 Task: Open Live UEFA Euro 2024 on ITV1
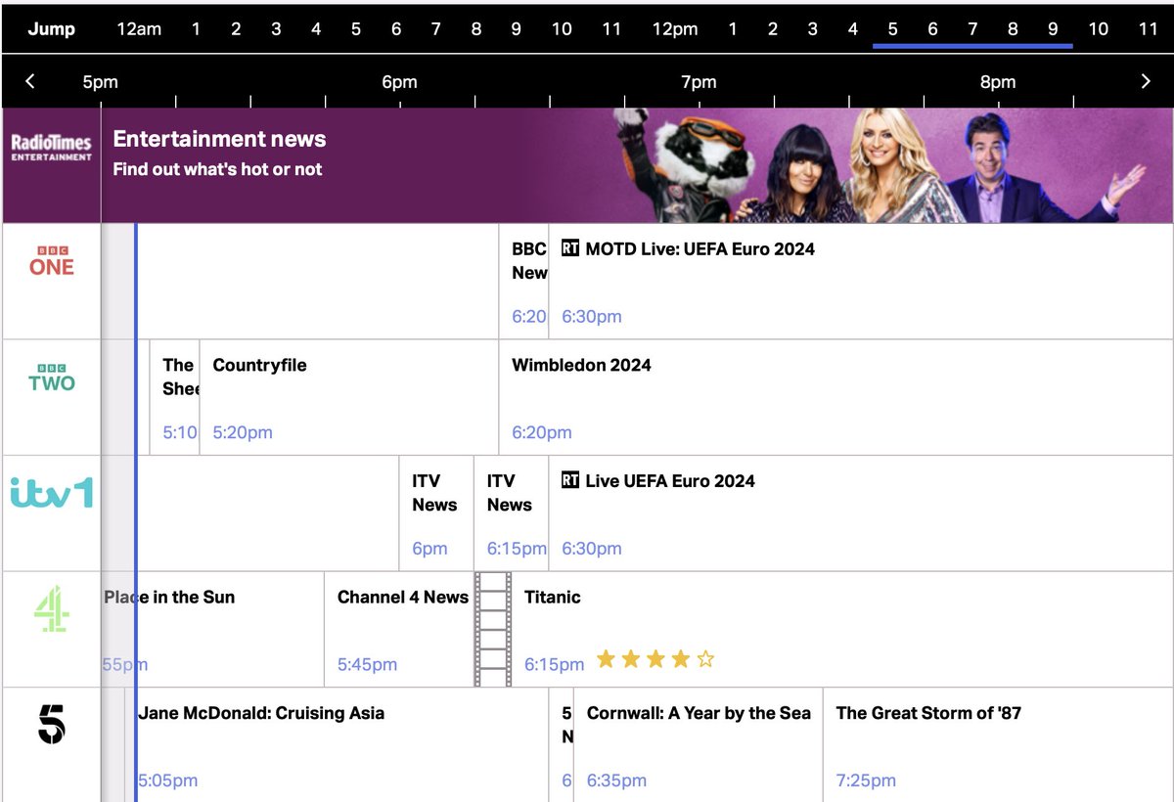pos(861,513)
